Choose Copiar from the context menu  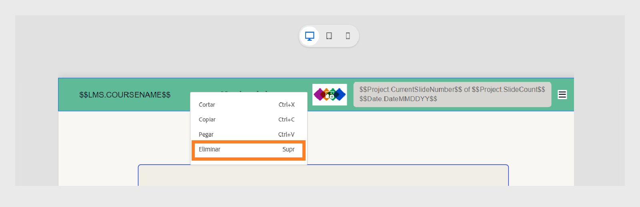tap(207, 119)
